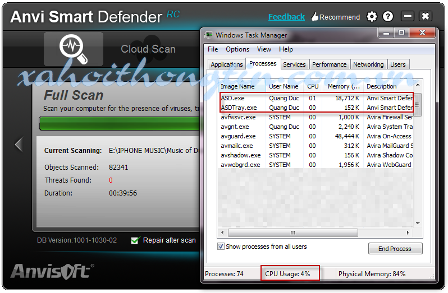Open the help question mark icon
This screenshot has width=448, height=293.
tap(388, 17)
